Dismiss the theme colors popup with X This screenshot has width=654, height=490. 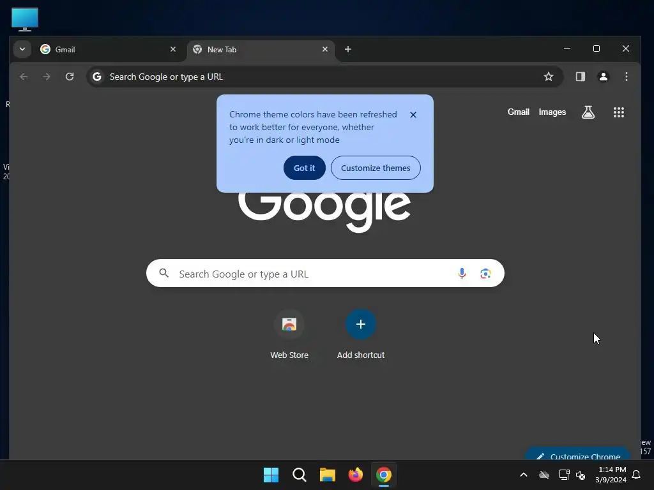[413, 115]
